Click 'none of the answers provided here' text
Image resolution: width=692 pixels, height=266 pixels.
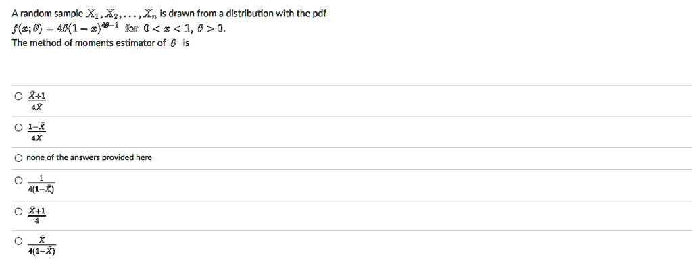(89, 157)
